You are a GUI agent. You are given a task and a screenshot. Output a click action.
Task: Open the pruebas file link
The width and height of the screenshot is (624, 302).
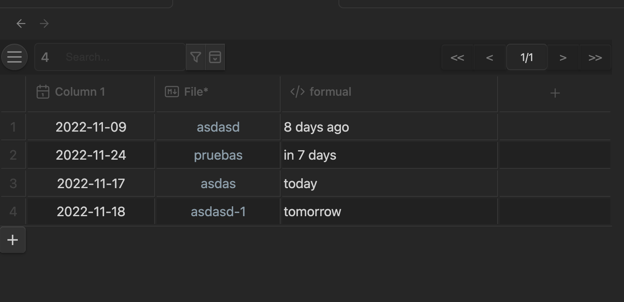click(x=218, y=155)
